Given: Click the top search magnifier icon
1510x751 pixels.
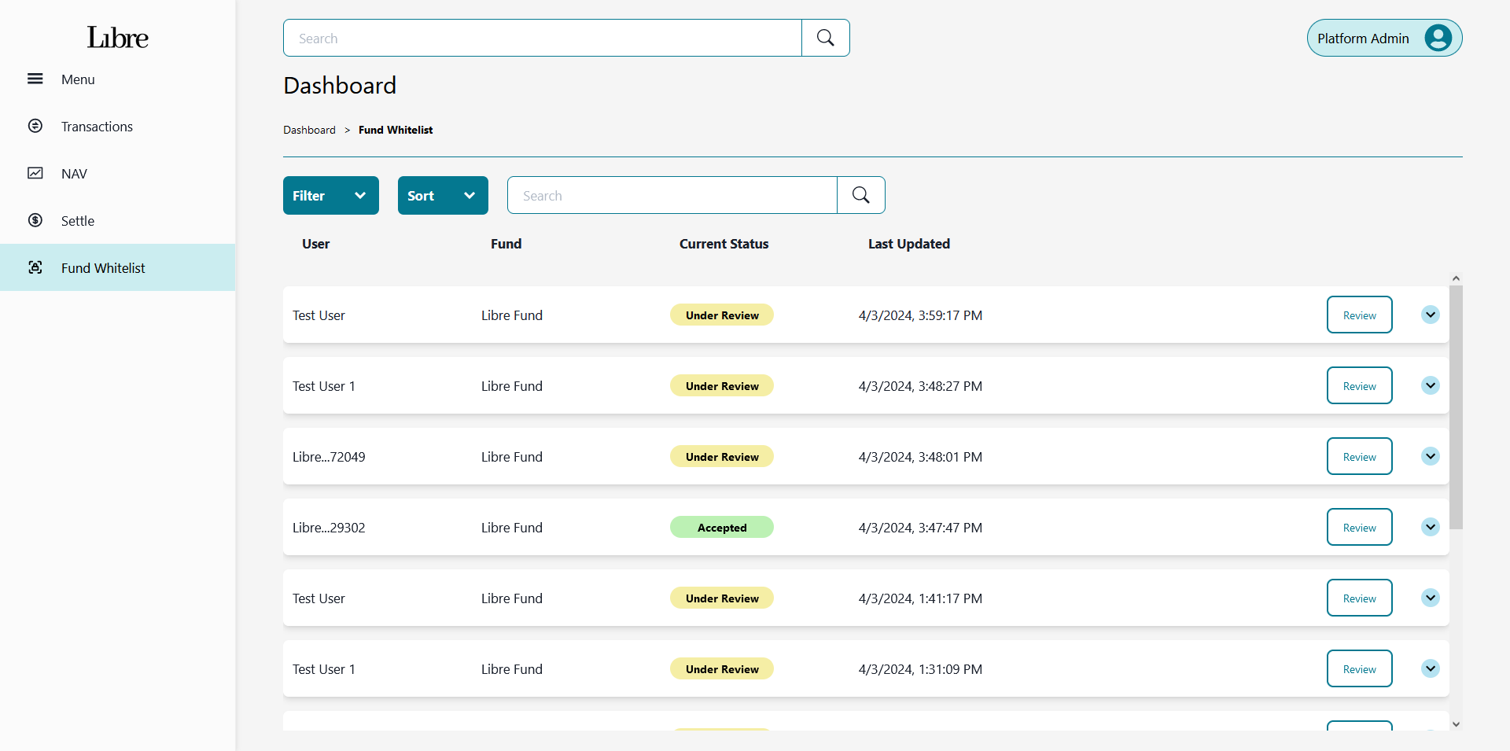Looking at the screenshot, I should (x=825, y=38).
